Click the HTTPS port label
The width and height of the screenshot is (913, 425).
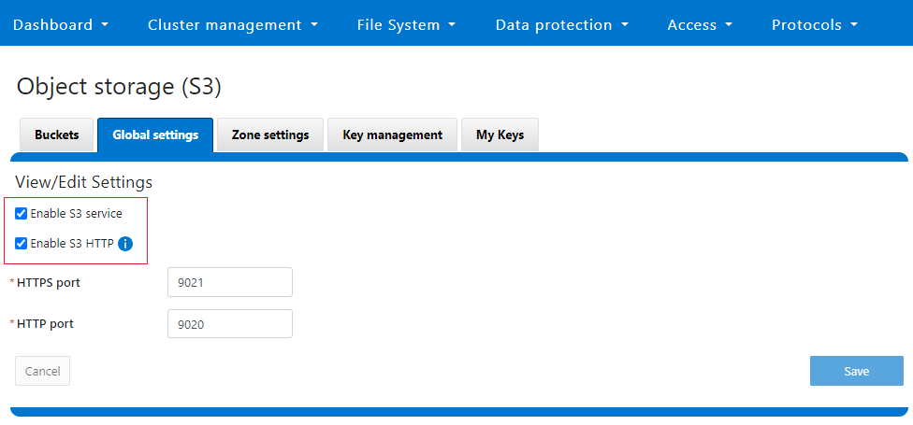click(49, 283)
